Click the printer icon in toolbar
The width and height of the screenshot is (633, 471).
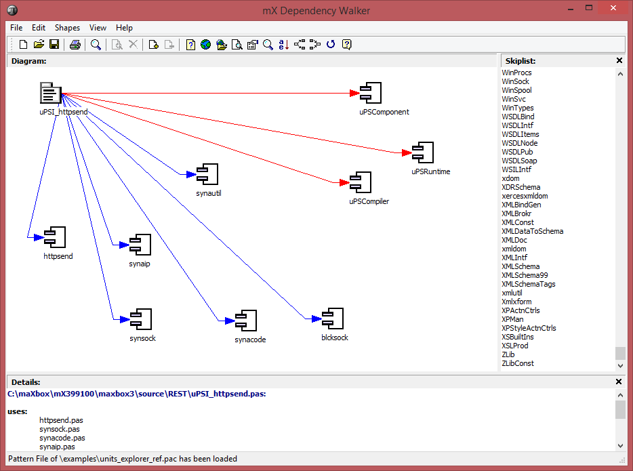click(75, 45)
